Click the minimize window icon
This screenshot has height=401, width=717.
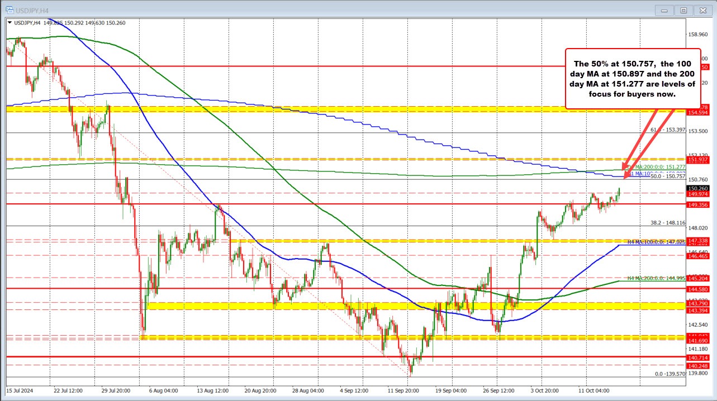pos(664,9)
